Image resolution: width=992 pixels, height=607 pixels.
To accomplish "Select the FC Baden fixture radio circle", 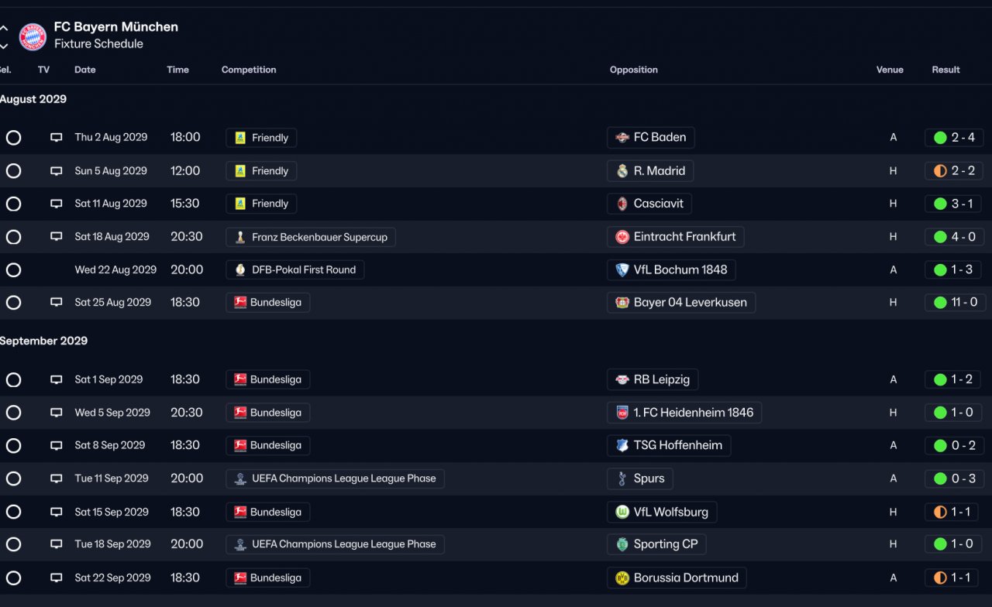I will 13,138.
